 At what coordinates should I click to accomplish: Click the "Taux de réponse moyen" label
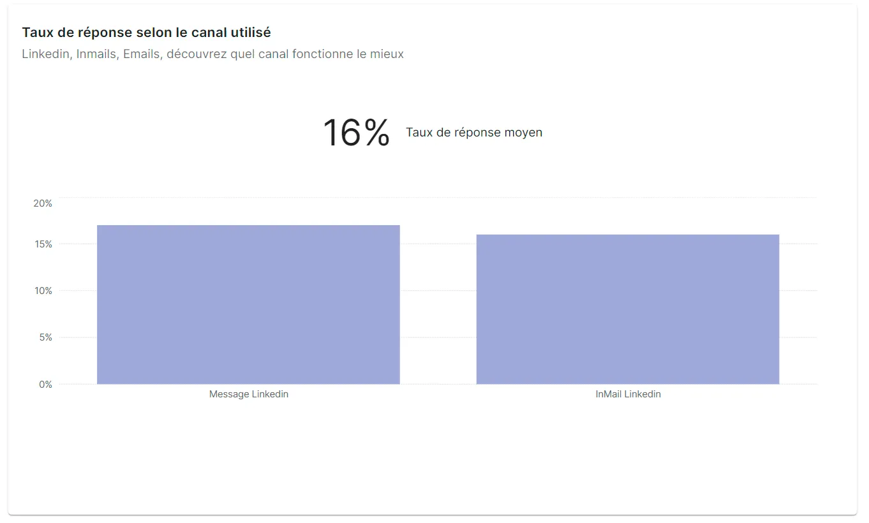click(474, 133)
